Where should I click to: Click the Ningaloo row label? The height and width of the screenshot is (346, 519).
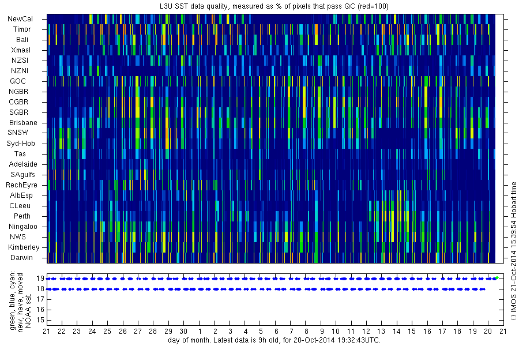tap(23, 227)
